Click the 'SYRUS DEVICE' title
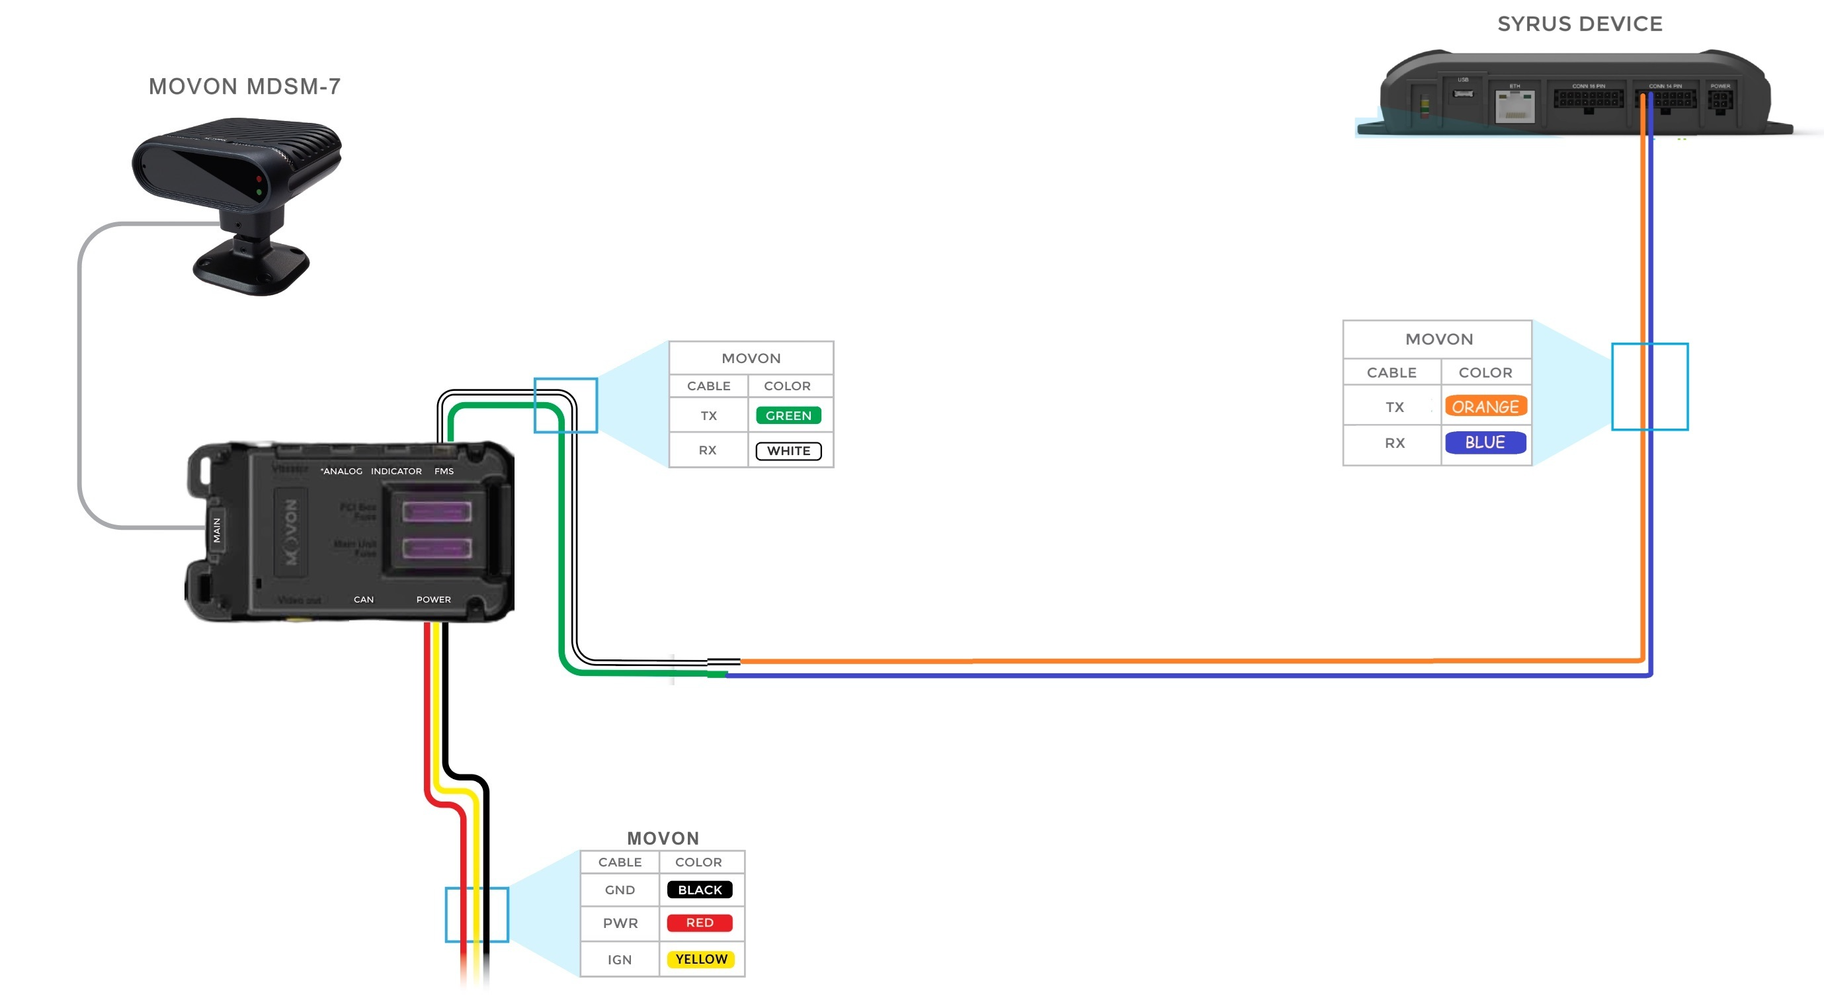1824x1008 pixels. click(x=1580, y=24)
